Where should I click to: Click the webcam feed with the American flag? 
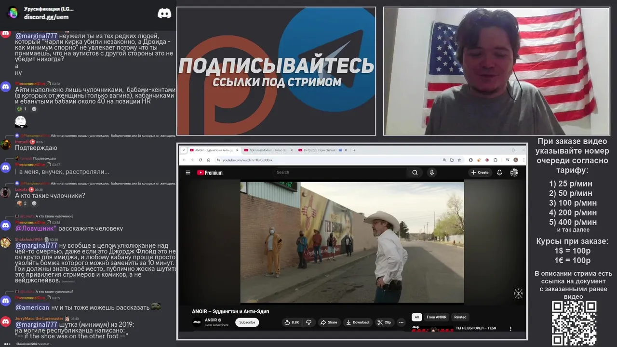[496, 71]
